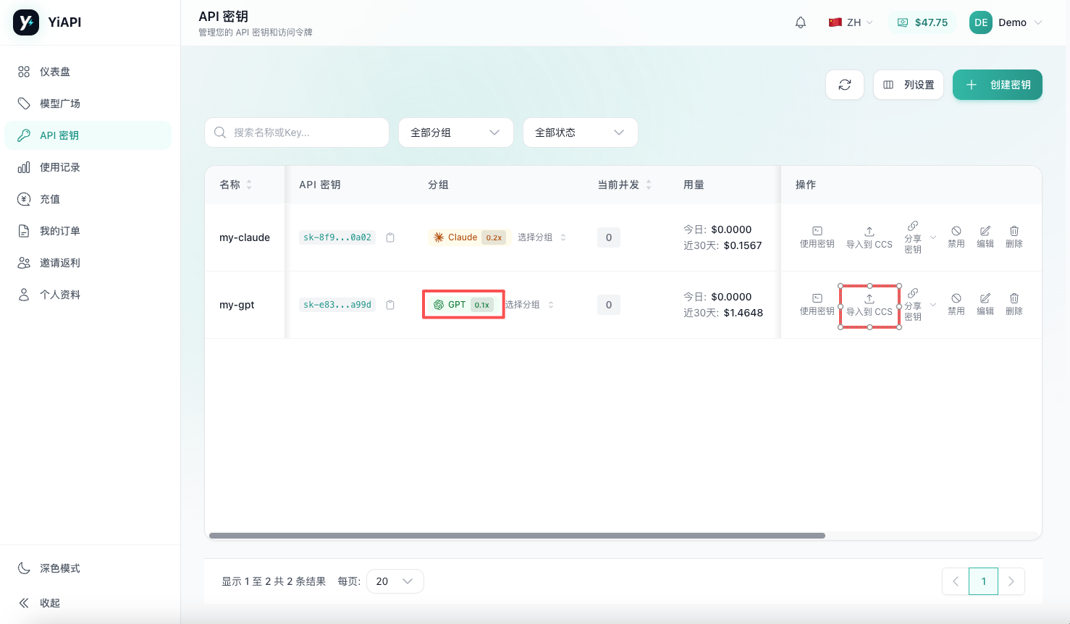Select page 1 in pagination
The width and height of the screenshot is (1070, 624).
tap(984, 581)
